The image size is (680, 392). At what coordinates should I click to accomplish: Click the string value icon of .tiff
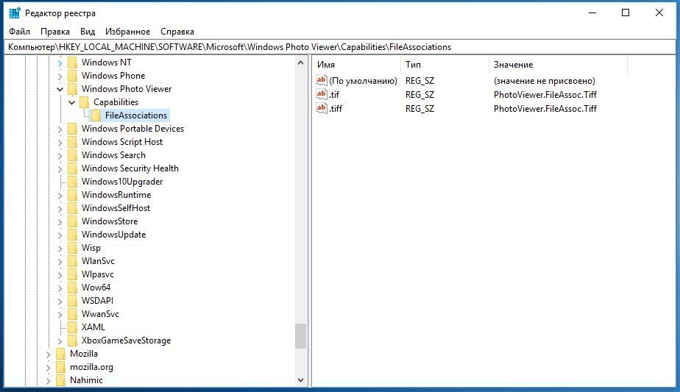[x=322, y=108]
